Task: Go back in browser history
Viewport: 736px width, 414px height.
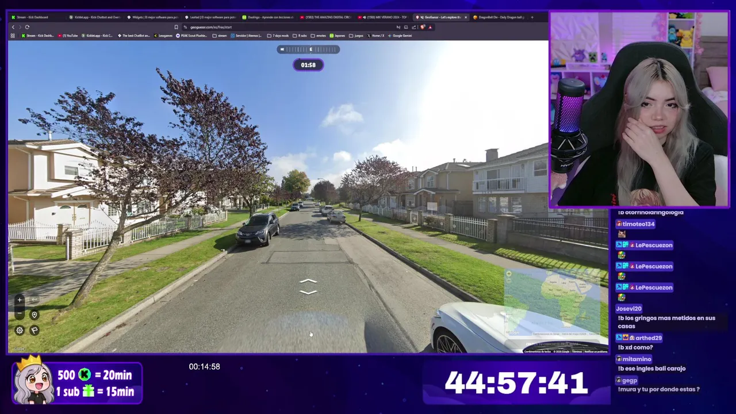Action: click(13, 27)
